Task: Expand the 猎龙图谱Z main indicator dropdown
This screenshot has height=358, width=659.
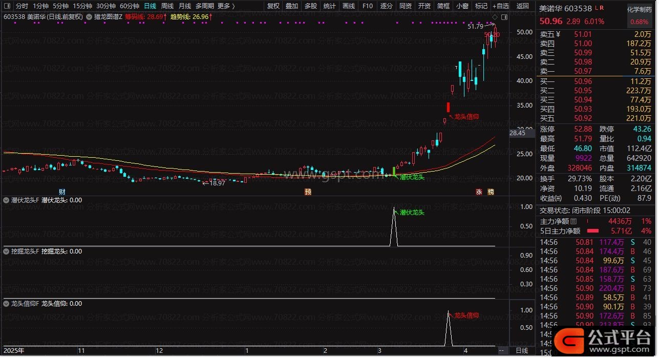Action: (90, 17)
